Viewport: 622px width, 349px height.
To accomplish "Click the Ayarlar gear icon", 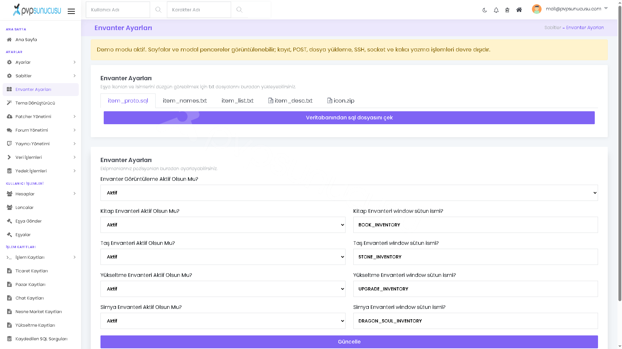I will point(9,62).
